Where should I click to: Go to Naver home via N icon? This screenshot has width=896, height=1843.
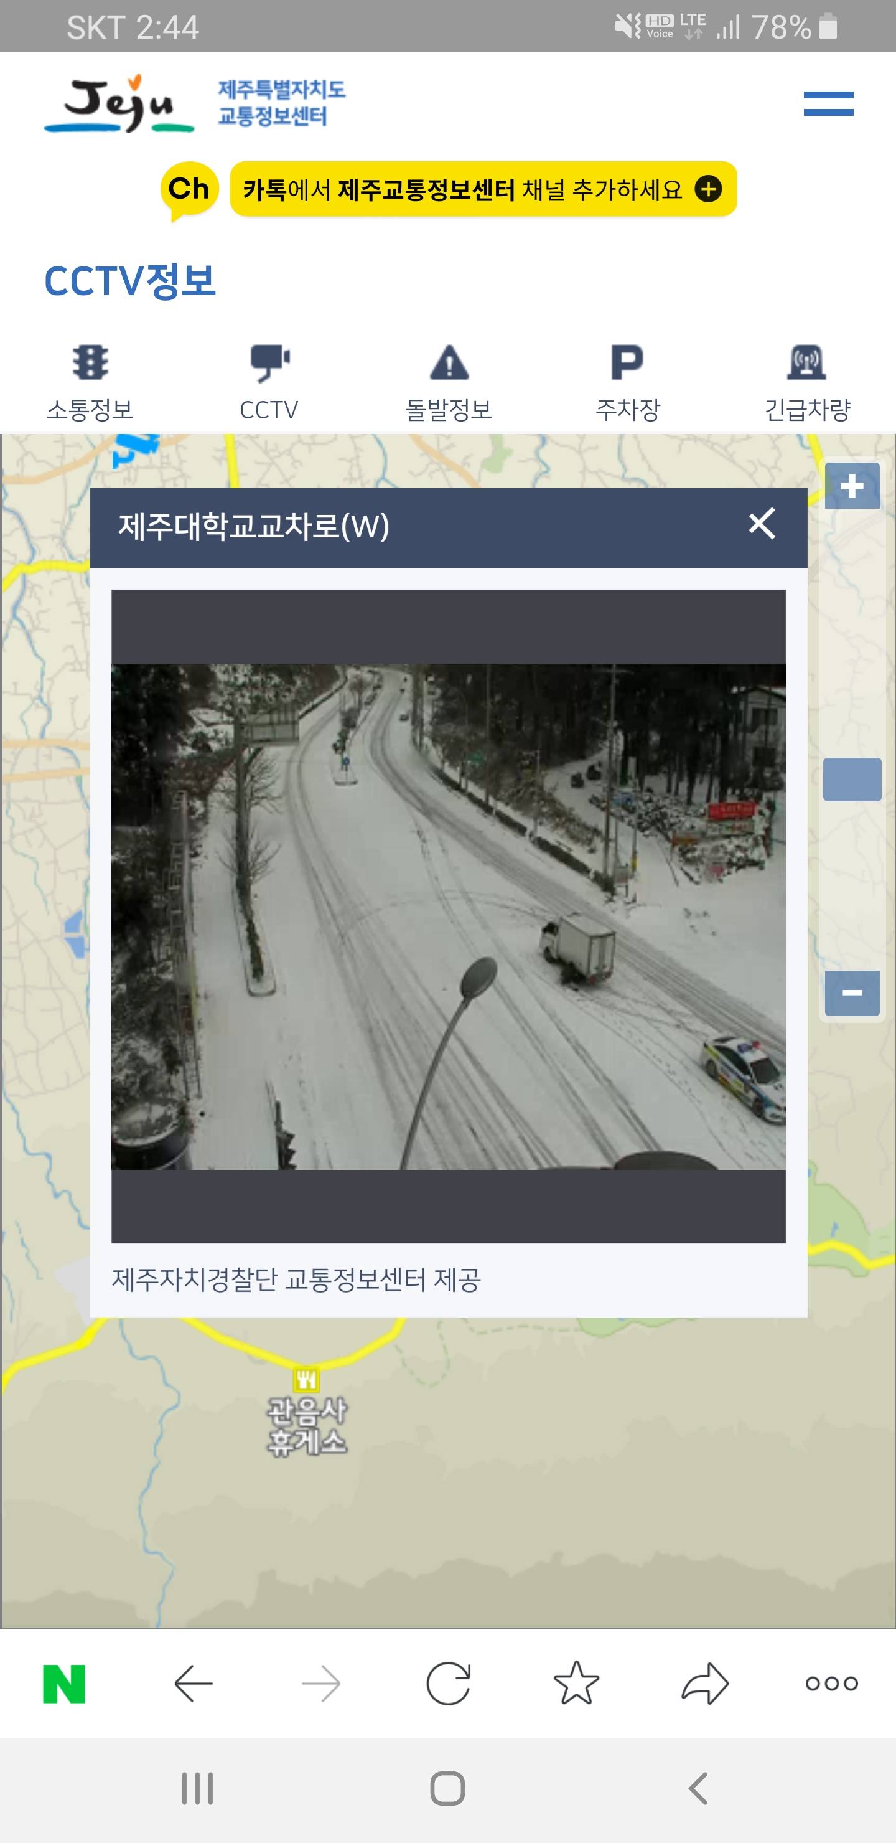point(64,1684)
